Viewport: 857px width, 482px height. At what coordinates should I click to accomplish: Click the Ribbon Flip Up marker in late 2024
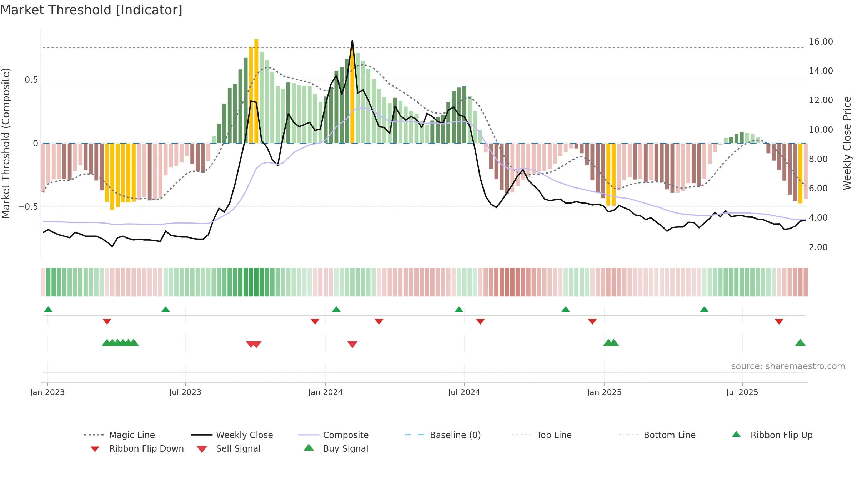566,309
